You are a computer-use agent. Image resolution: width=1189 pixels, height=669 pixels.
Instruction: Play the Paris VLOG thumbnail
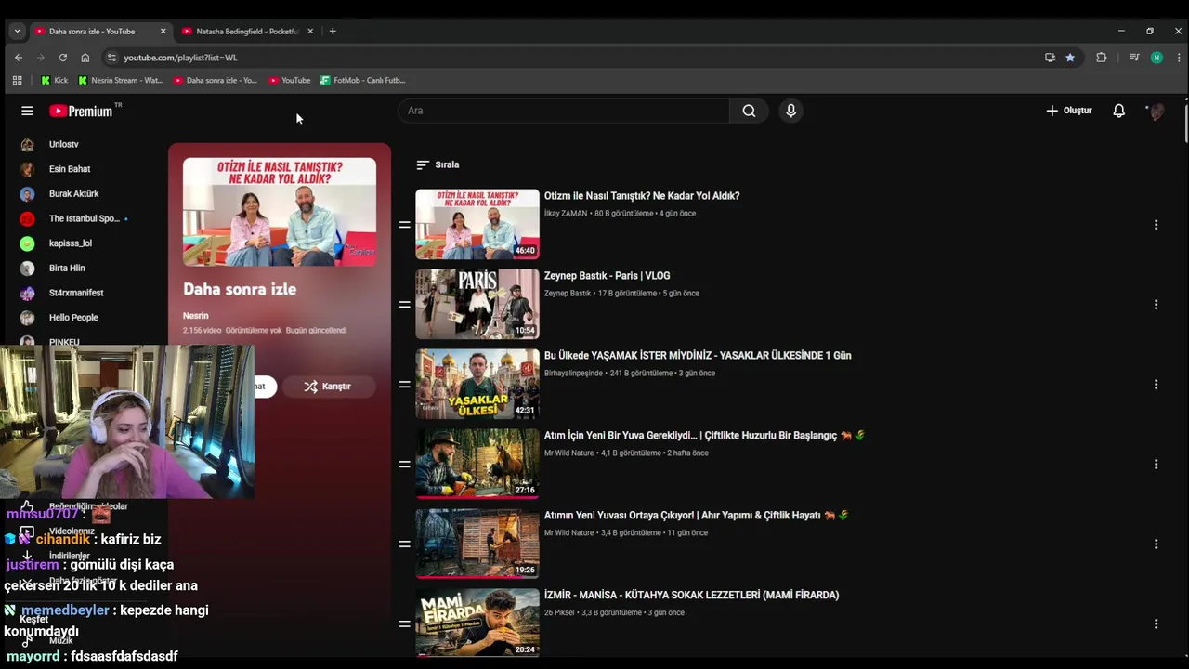477,304
